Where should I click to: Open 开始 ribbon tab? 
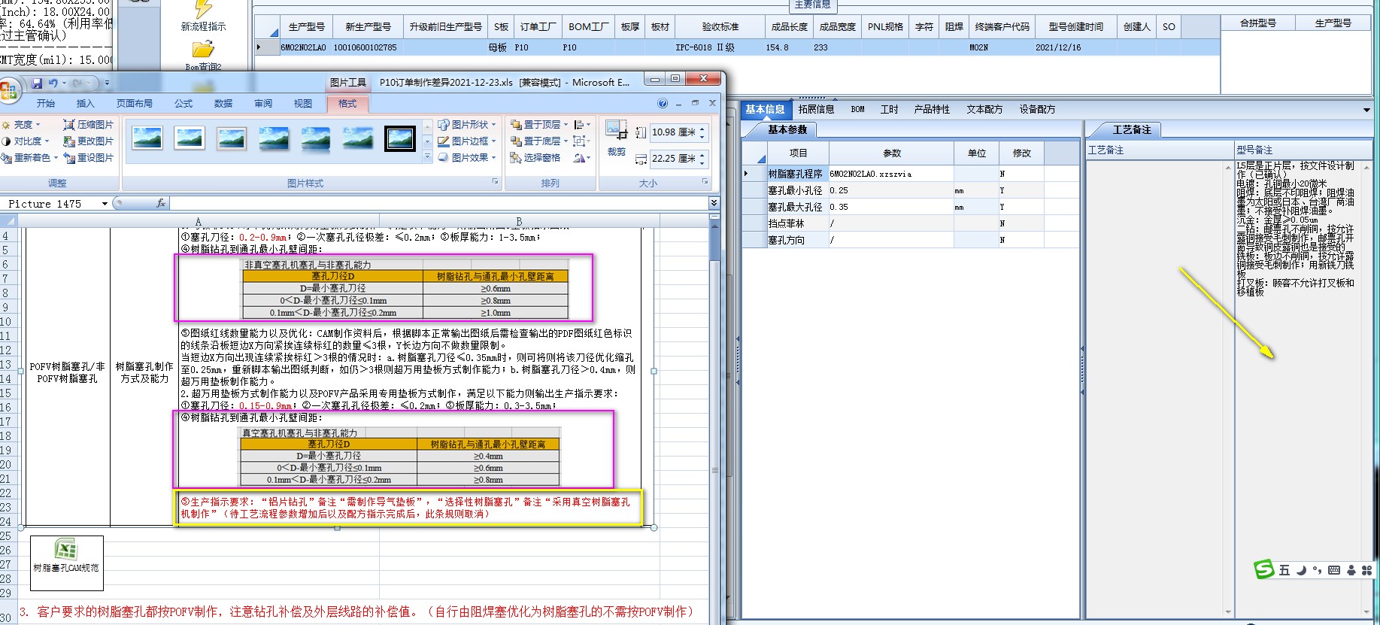[46, 104]
